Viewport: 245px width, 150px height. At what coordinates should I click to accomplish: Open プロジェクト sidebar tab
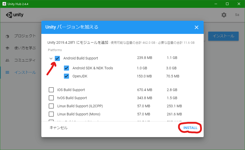coord(25,36)
